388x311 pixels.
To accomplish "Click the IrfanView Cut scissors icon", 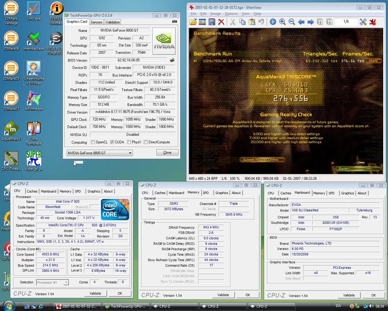I will tap(233, 22).
